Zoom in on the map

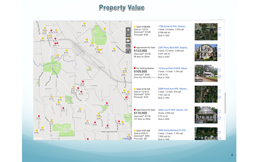point(128,30)
